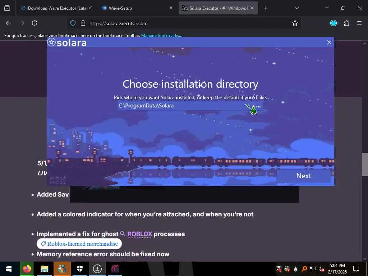
Task: Expand the list all tabs dropdown
Action: [x=296, y=8]
